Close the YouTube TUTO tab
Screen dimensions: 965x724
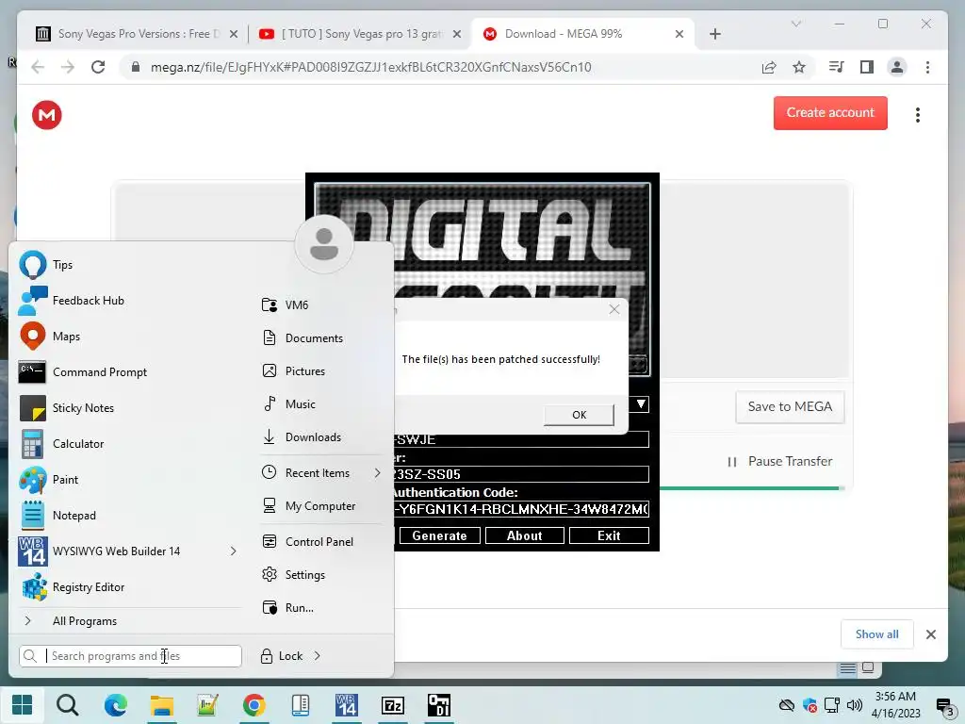point(457,34)
